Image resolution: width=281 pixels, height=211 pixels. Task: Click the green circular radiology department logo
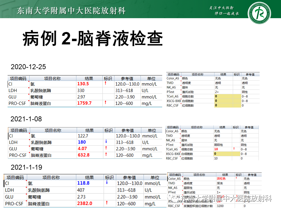click(x=259, y=13)
